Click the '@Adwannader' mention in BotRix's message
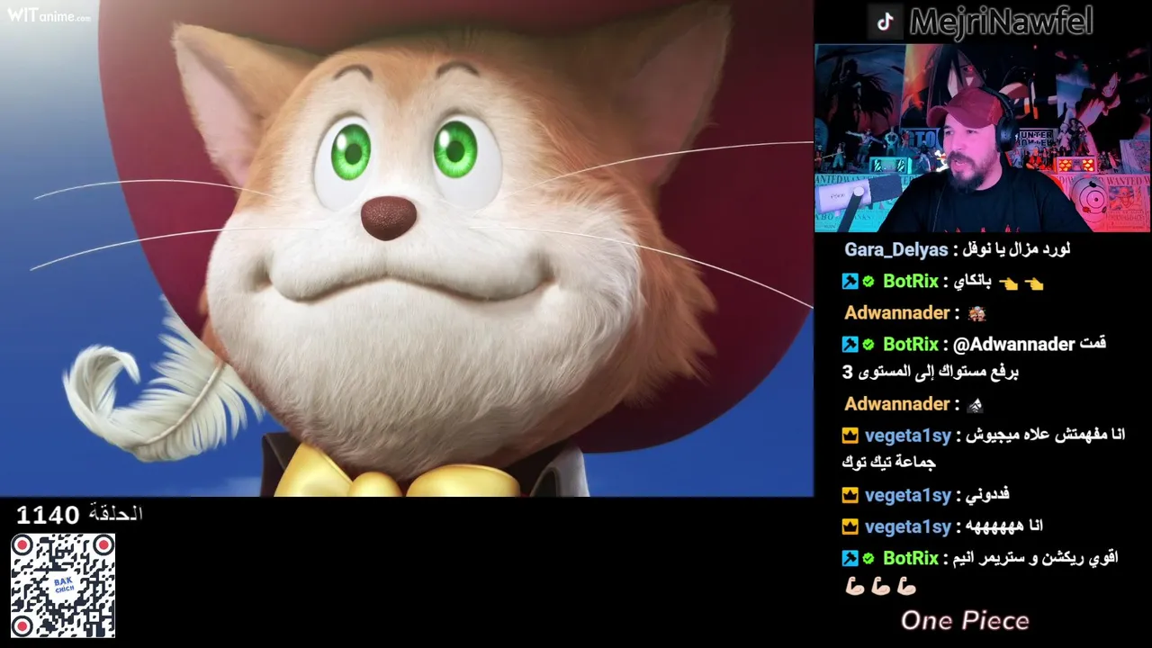Image resolution: width=1152 pixels, height=648 pixels. pos(1013,344)
